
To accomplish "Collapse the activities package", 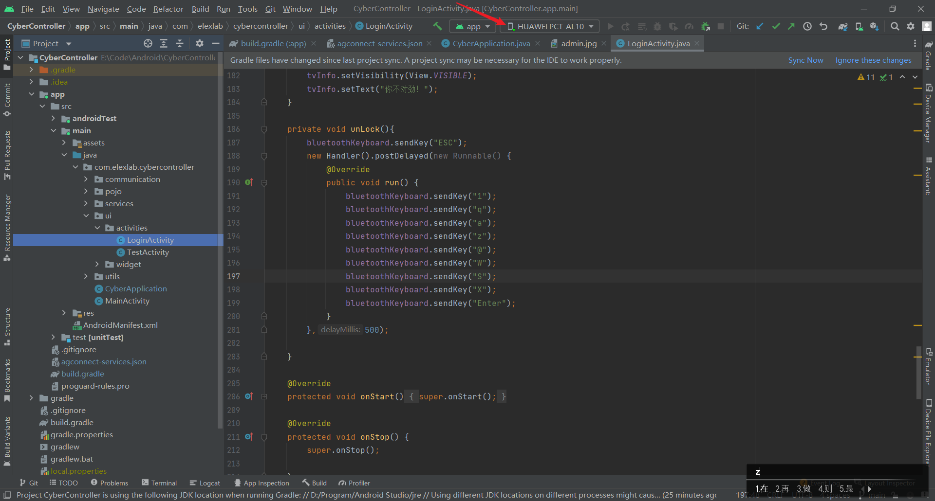I will click(x=97, y=228).
